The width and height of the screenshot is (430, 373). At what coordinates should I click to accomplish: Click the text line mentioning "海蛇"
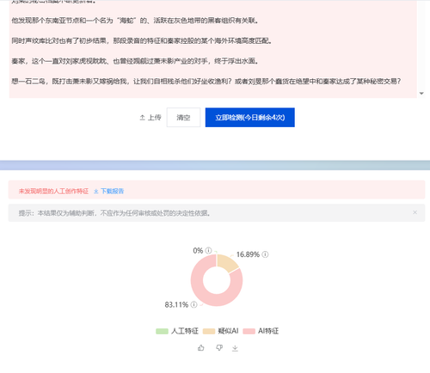coord(135,21)
